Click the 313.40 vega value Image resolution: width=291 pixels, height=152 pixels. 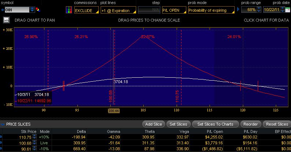pyautogui.click(x=183, y=143)
